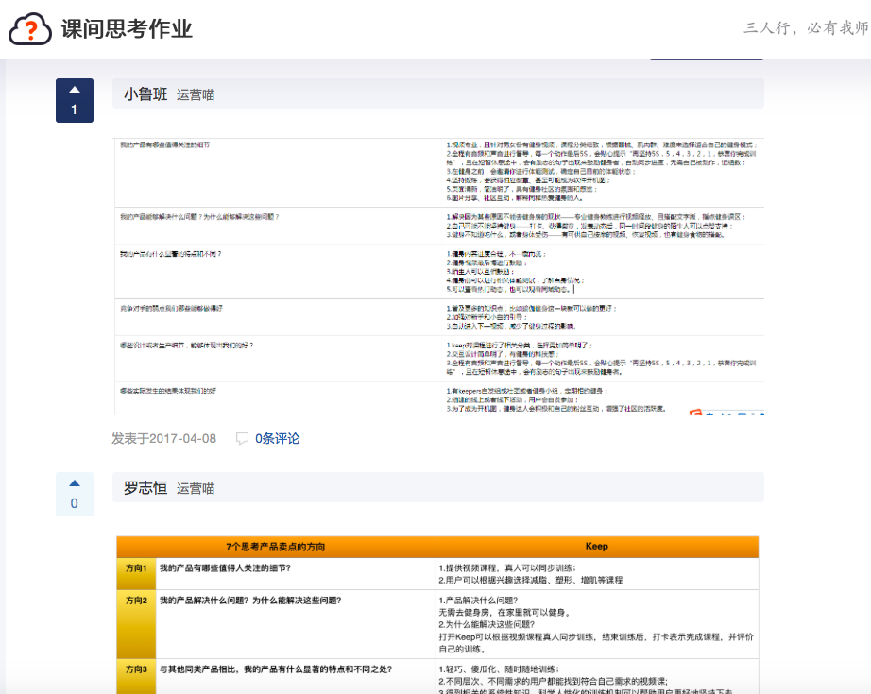Select the 方向3 table cell

click(x=136, y=676)
